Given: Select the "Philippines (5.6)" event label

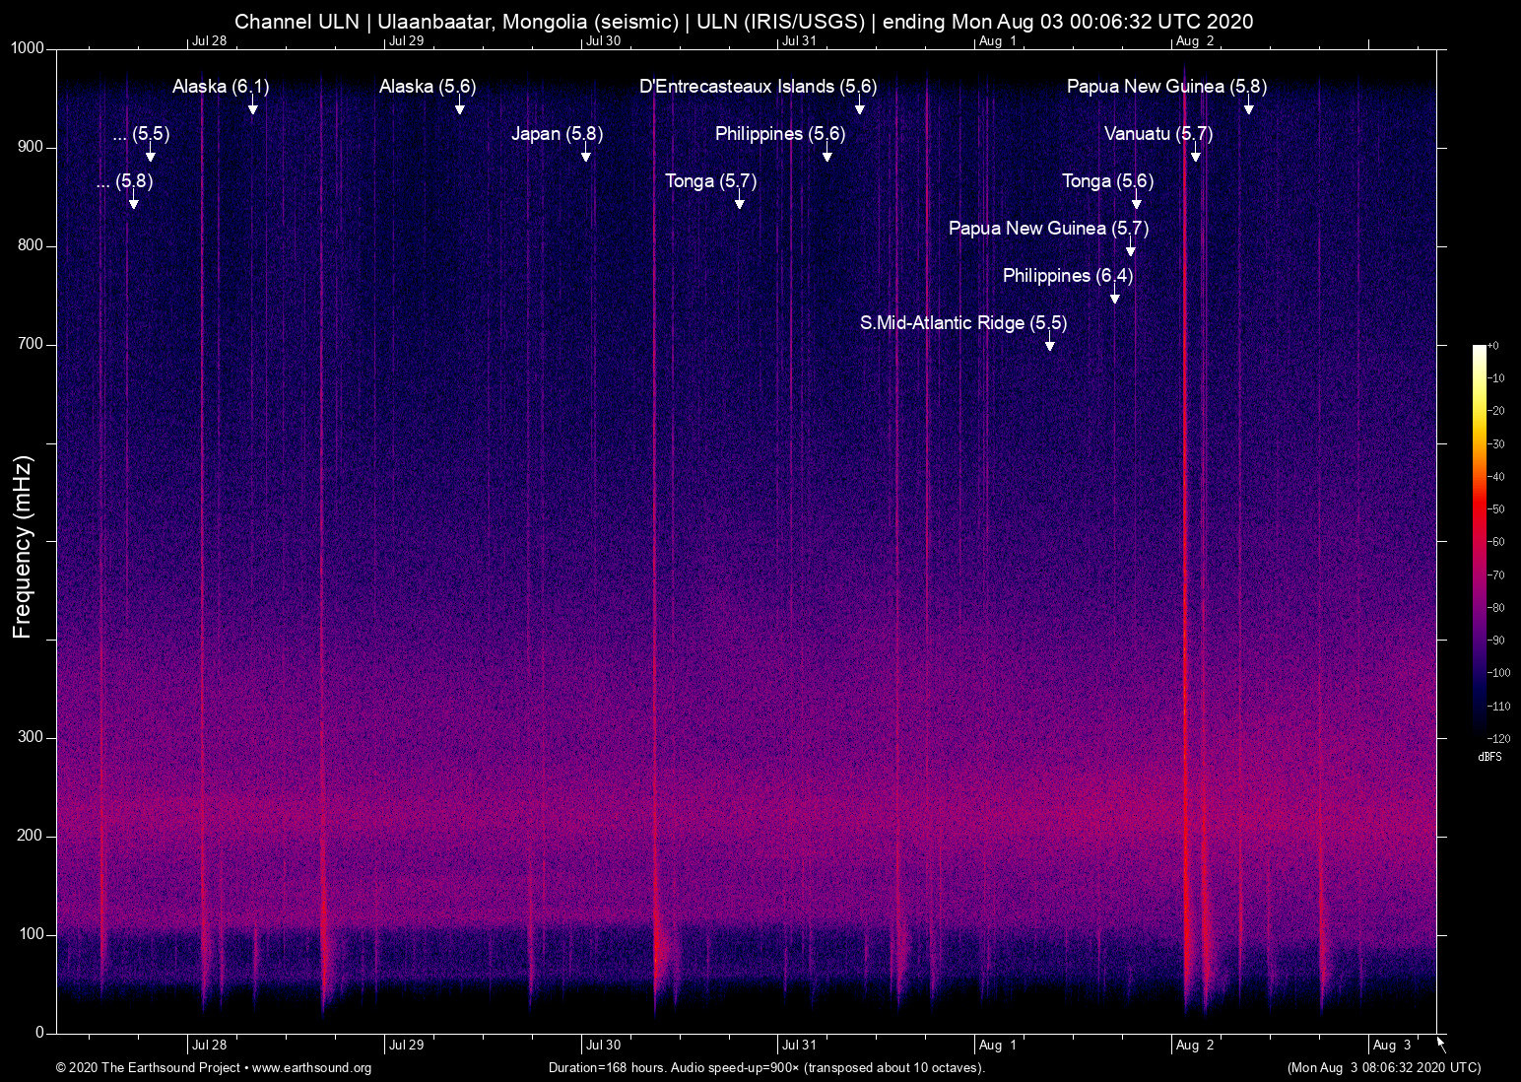Looking at the screenshot, I should [x=780, y=134].
